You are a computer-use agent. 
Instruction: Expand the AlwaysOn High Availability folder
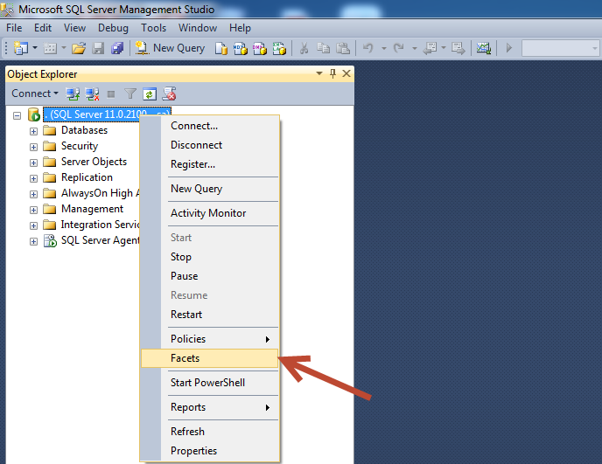[34, 194]
